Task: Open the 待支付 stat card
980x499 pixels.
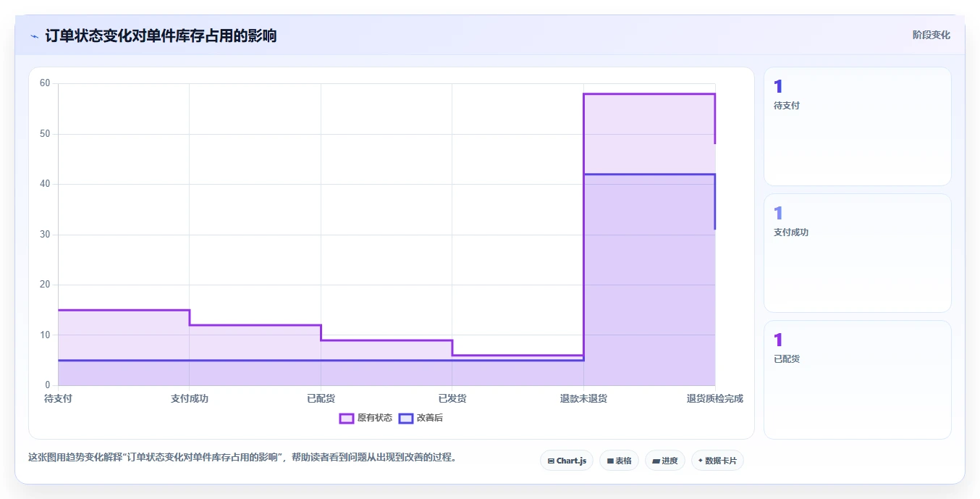Action: pyautogui.click(x=858, y=127)
